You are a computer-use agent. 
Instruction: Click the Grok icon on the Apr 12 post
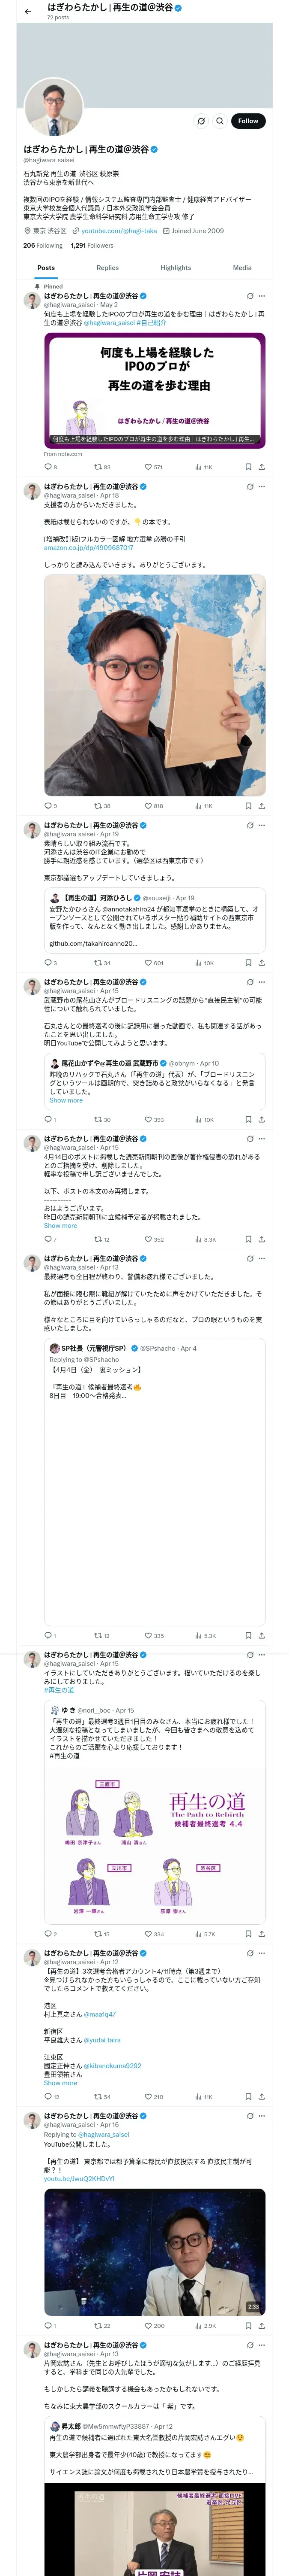click(x=249, y=1953)
